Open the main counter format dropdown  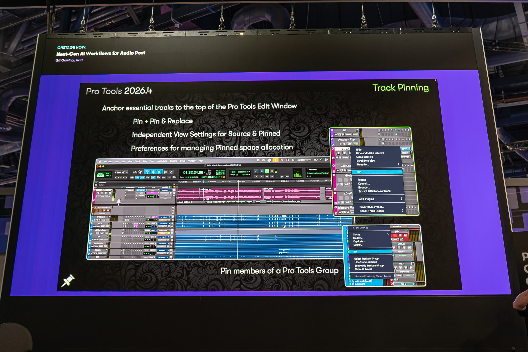204,172
